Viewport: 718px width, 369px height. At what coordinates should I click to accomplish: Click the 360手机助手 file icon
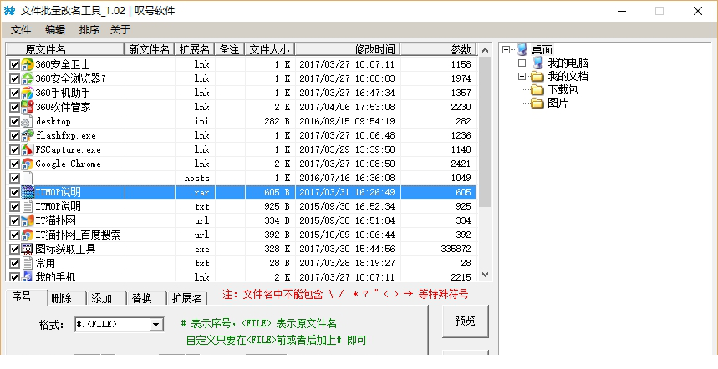click(28, 93)
